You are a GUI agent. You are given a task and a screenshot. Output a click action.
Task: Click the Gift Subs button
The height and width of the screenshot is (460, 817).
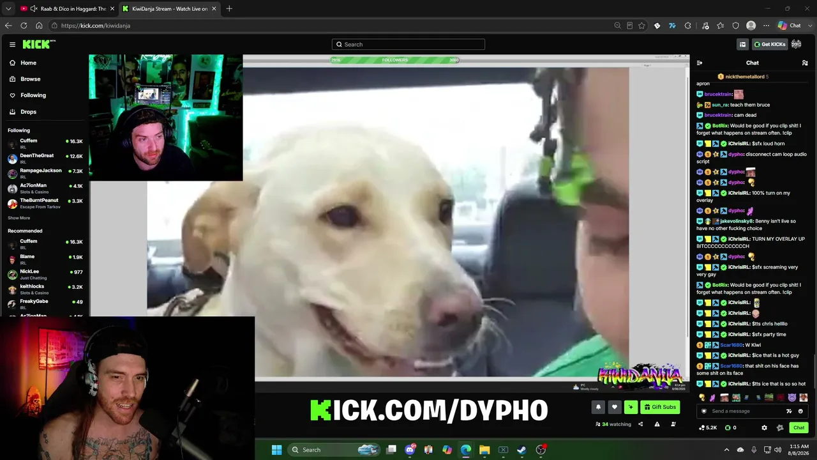660,407
